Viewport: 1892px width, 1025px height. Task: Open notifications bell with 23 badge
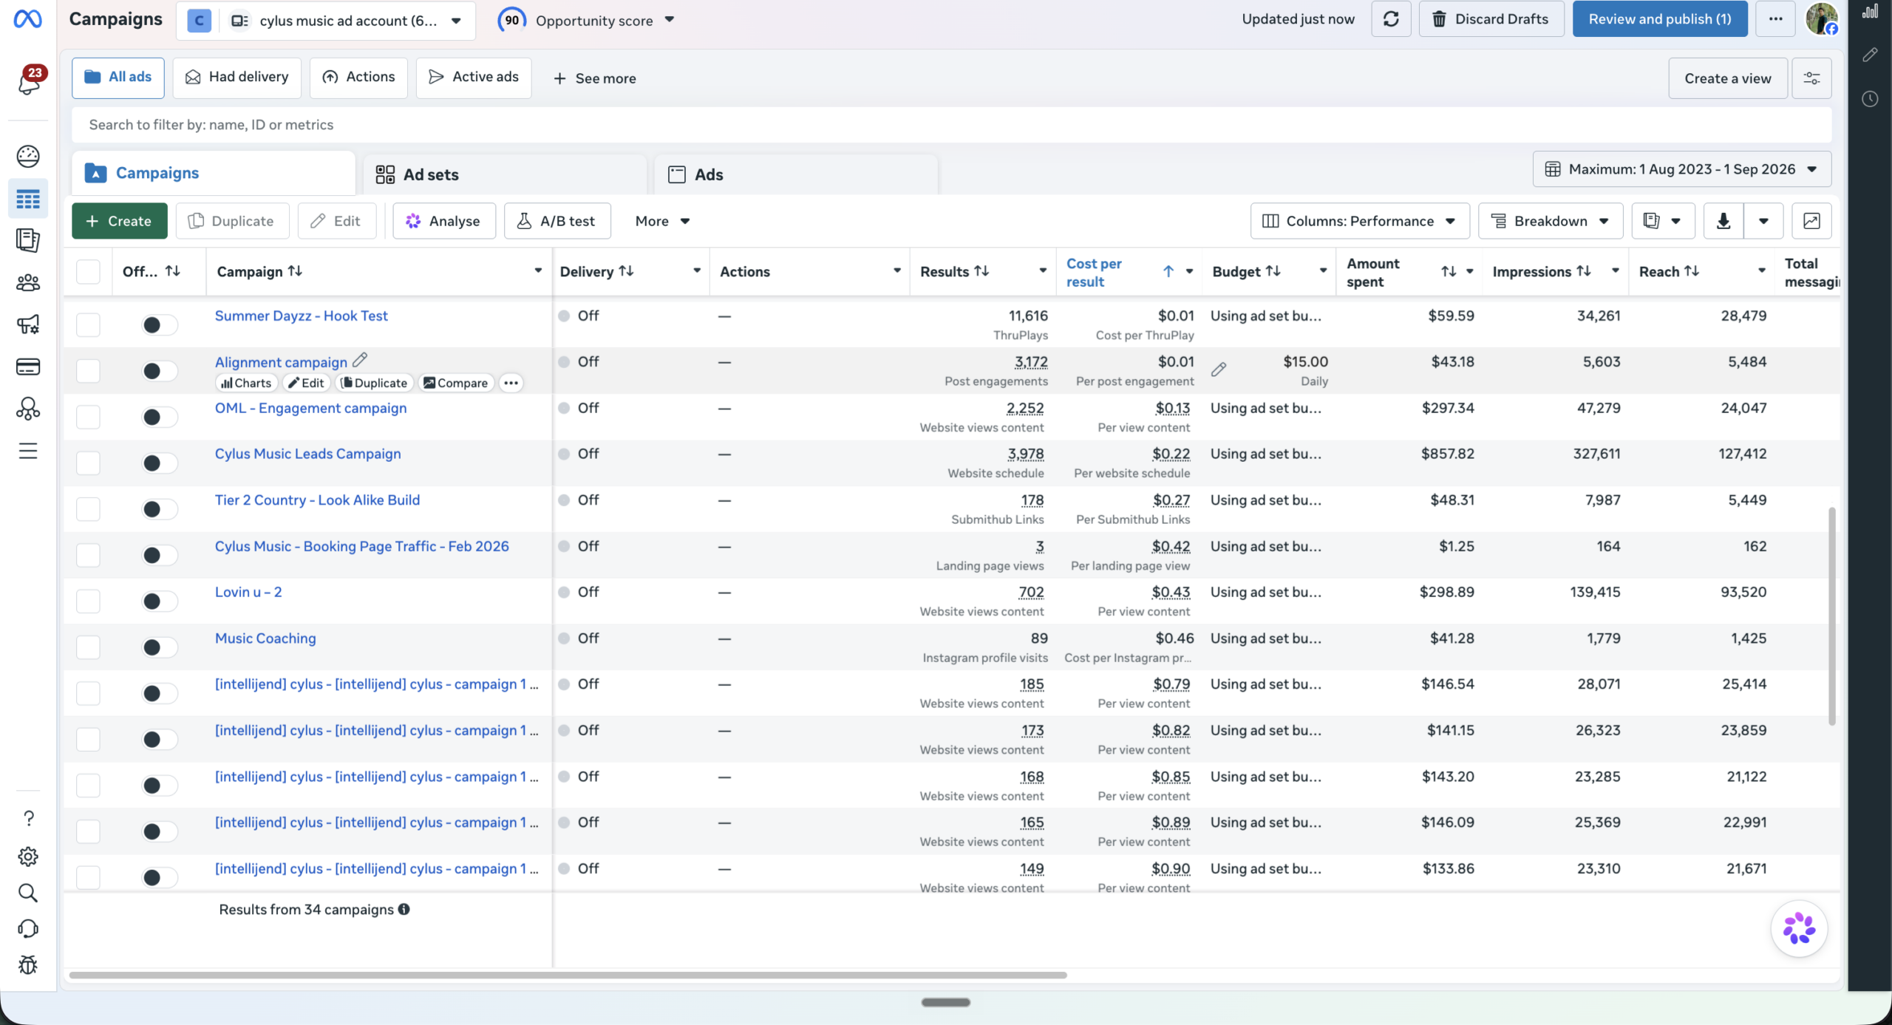pyautogui.click(x=30, y=81)
